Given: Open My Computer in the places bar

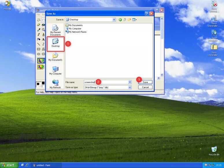Looking at the screenshot, I should coord(55,71).
